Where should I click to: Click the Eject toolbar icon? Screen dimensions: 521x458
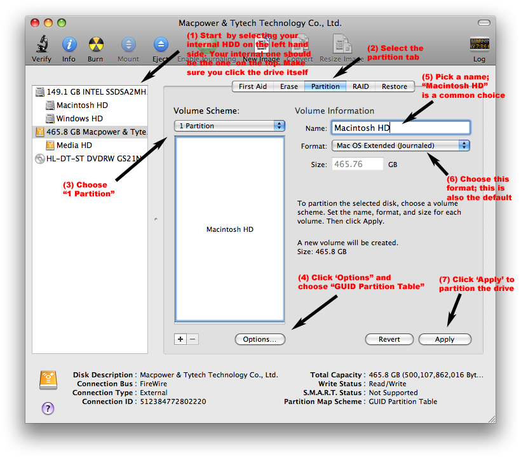click(161, 44)
